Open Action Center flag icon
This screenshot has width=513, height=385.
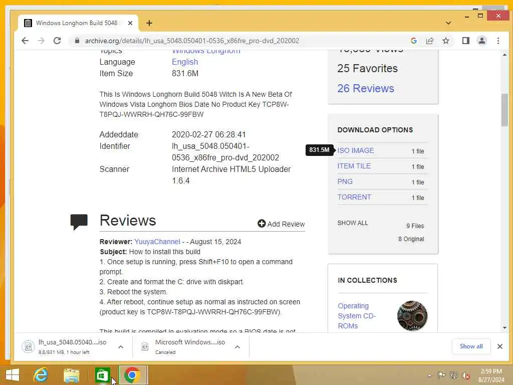click(441, 375)
